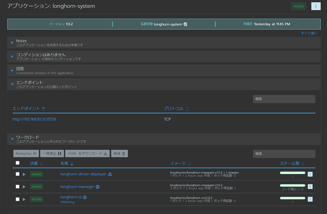Click YAML をダウンロード button

point(87,153)
